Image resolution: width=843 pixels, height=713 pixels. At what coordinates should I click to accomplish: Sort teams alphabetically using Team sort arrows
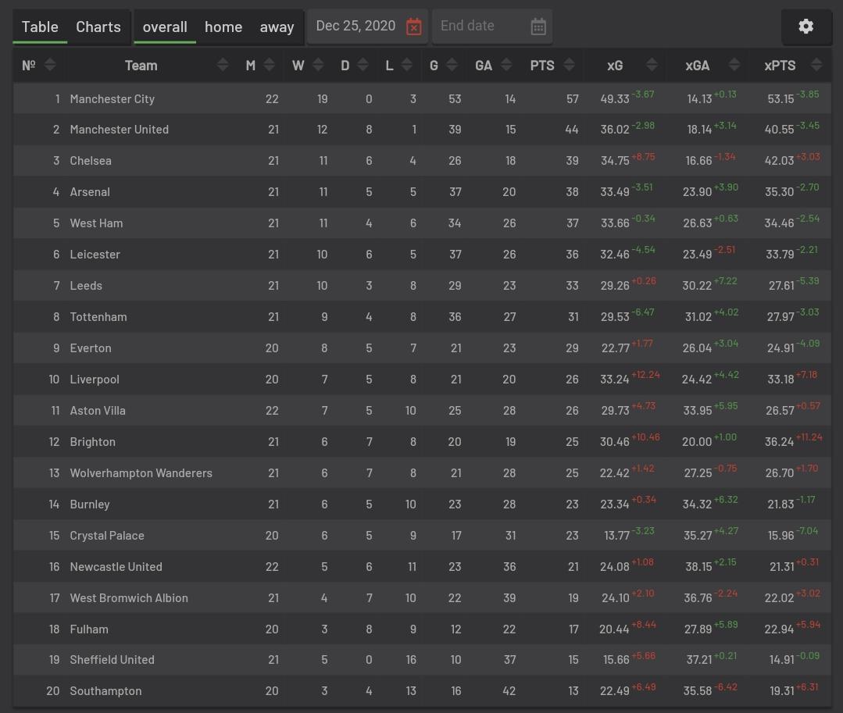click(223, 65)
